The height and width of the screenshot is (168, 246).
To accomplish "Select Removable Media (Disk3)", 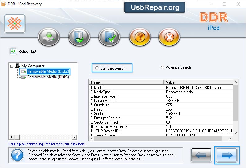I will pyautogui.click(x=48, y=77).
